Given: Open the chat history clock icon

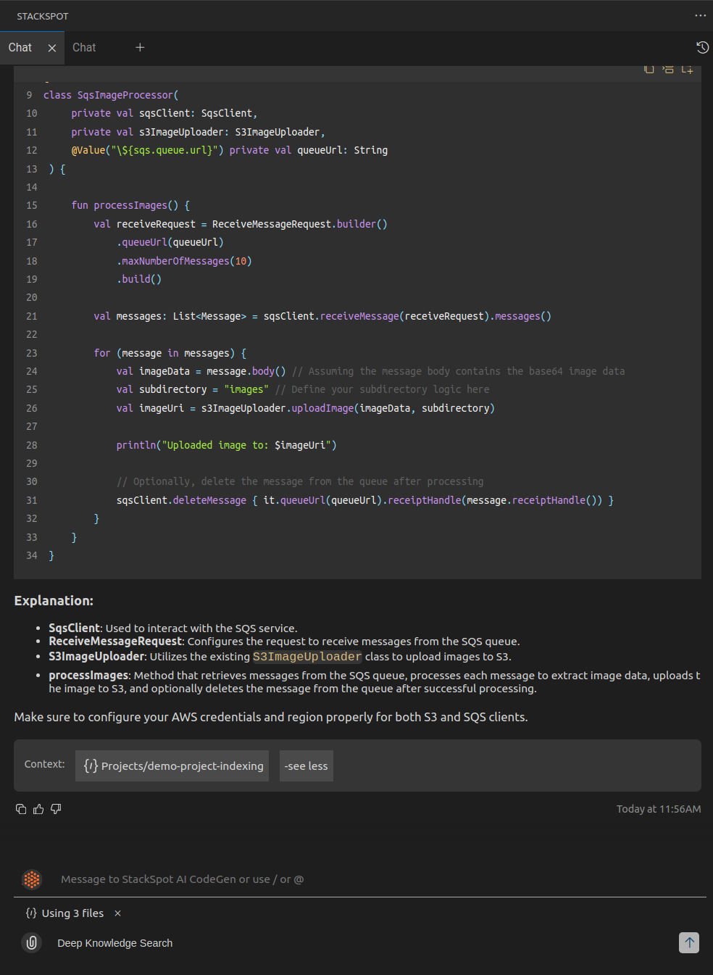Looking at the screenshot, I should (702, 48).
